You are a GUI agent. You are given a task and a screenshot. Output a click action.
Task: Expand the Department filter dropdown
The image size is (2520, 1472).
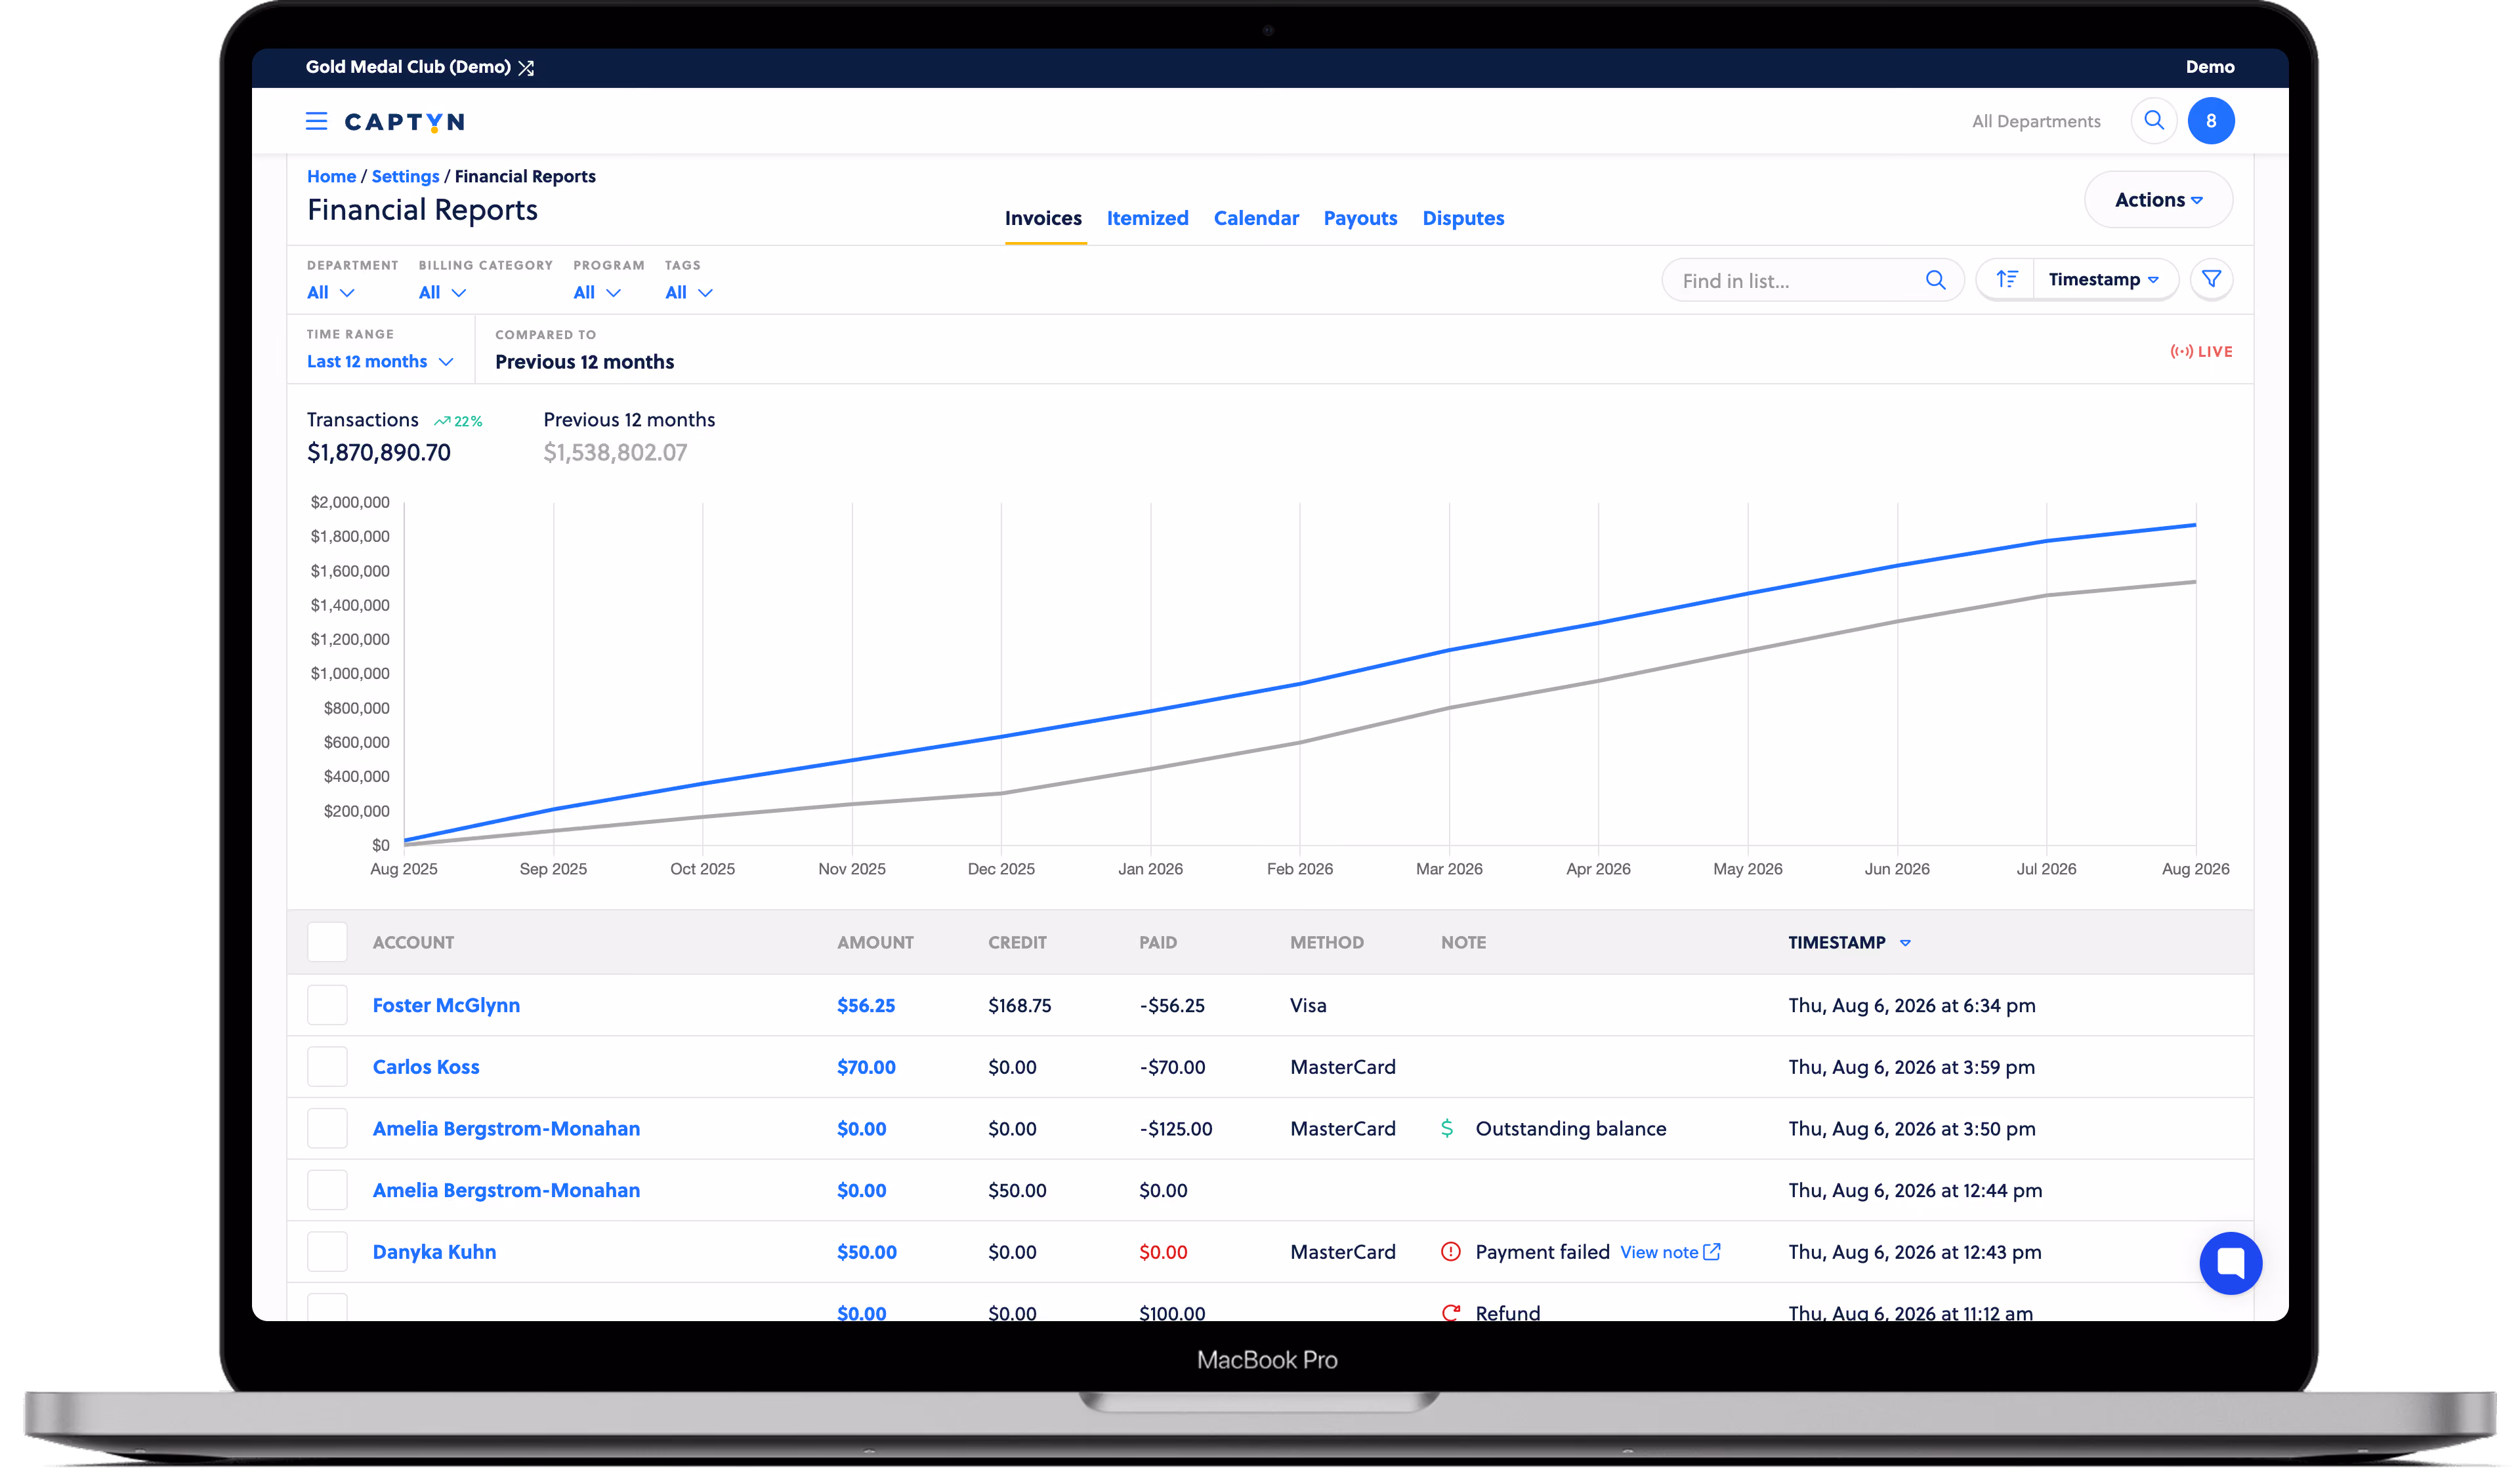point(330,293)
